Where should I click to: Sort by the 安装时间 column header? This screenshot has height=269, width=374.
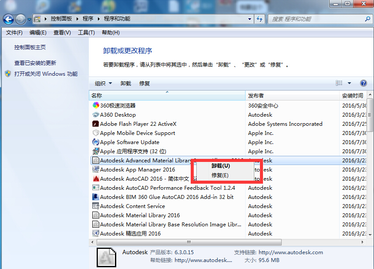coord(353,96)
